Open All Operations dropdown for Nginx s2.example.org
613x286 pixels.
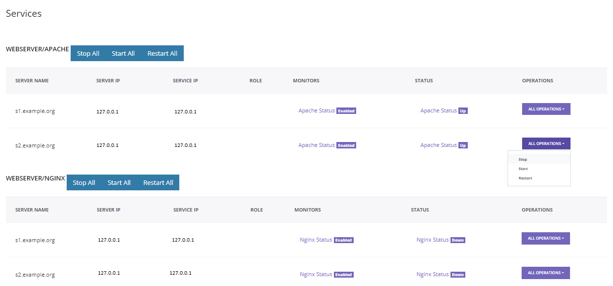tap(546, 273)
